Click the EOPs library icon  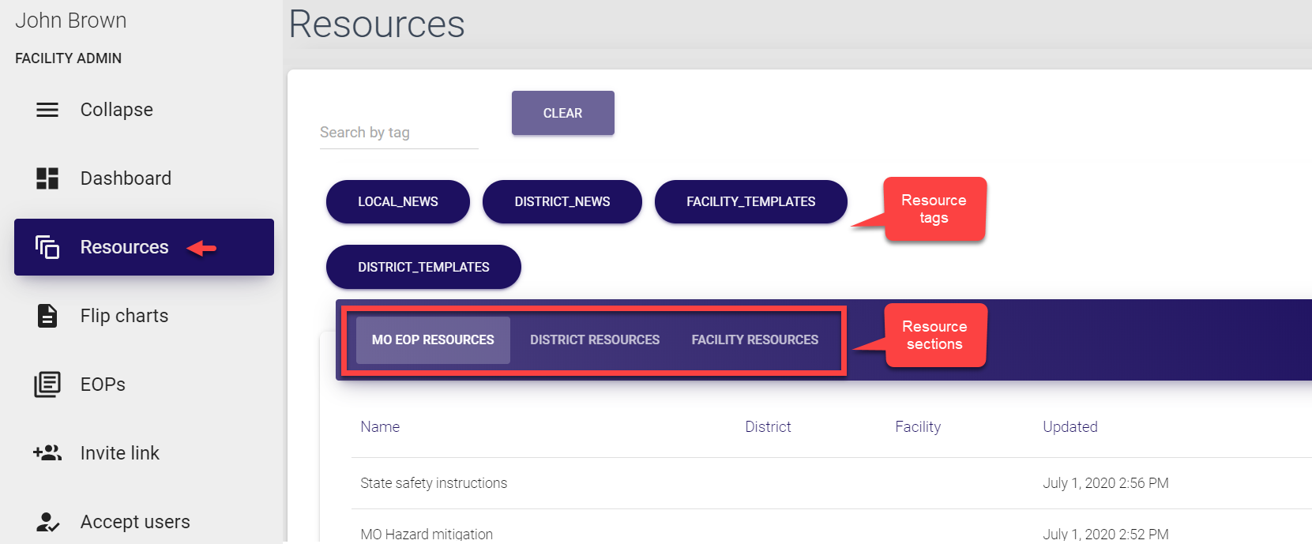(47, 385)
